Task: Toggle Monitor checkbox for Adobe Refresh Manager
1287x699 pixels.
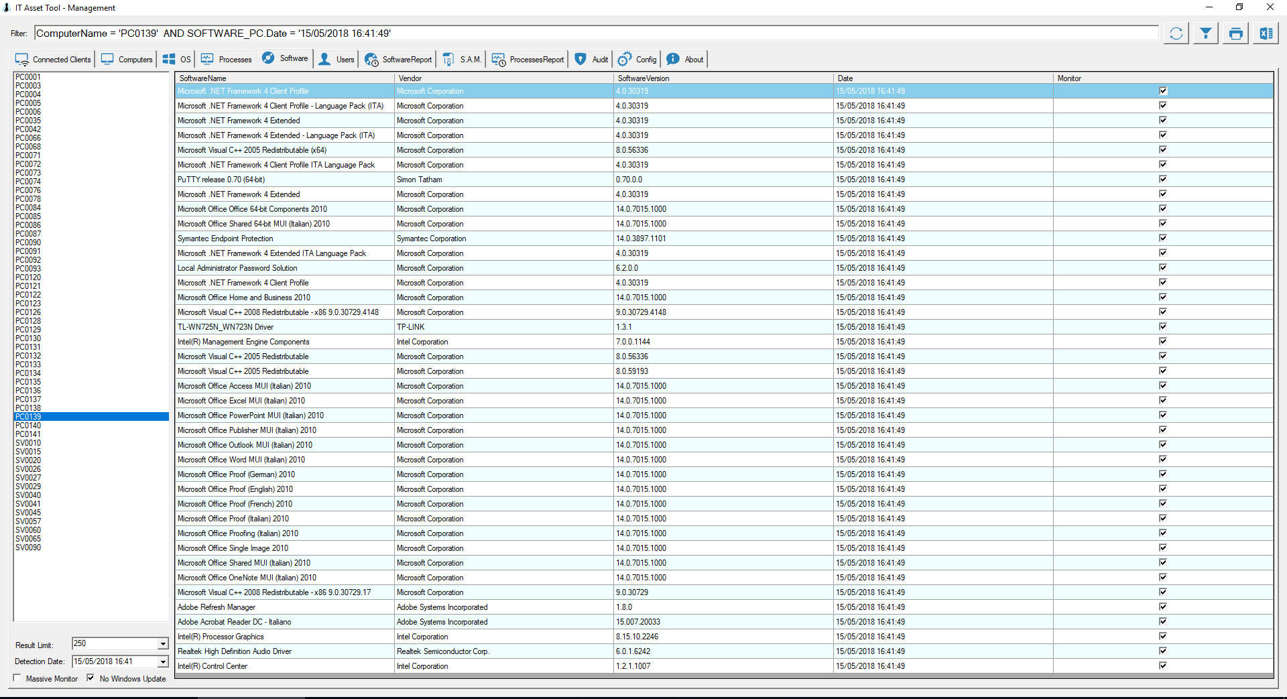Action: click(x=1163, y=607)
